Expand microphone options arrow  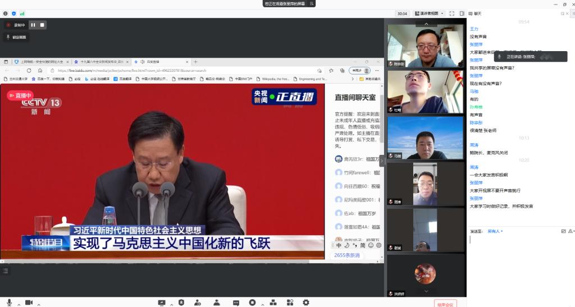coord(19,304)
